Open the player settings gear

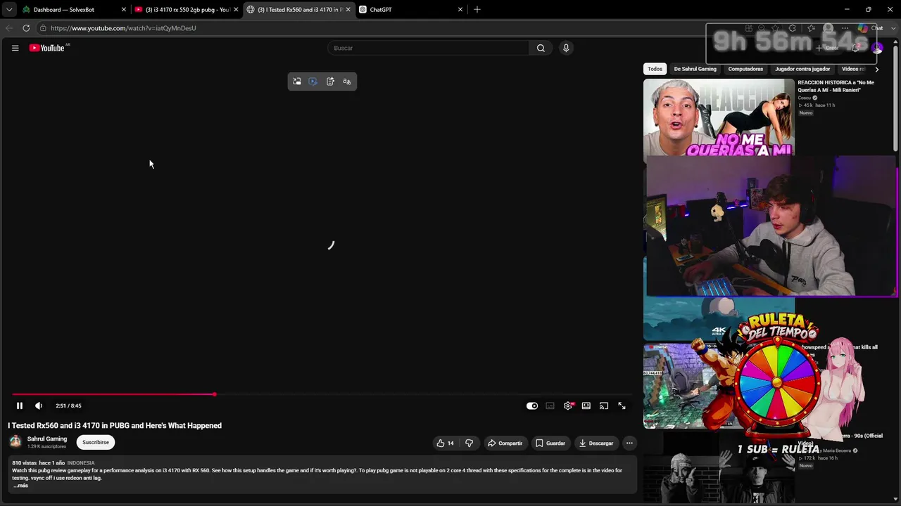(568, 406)
